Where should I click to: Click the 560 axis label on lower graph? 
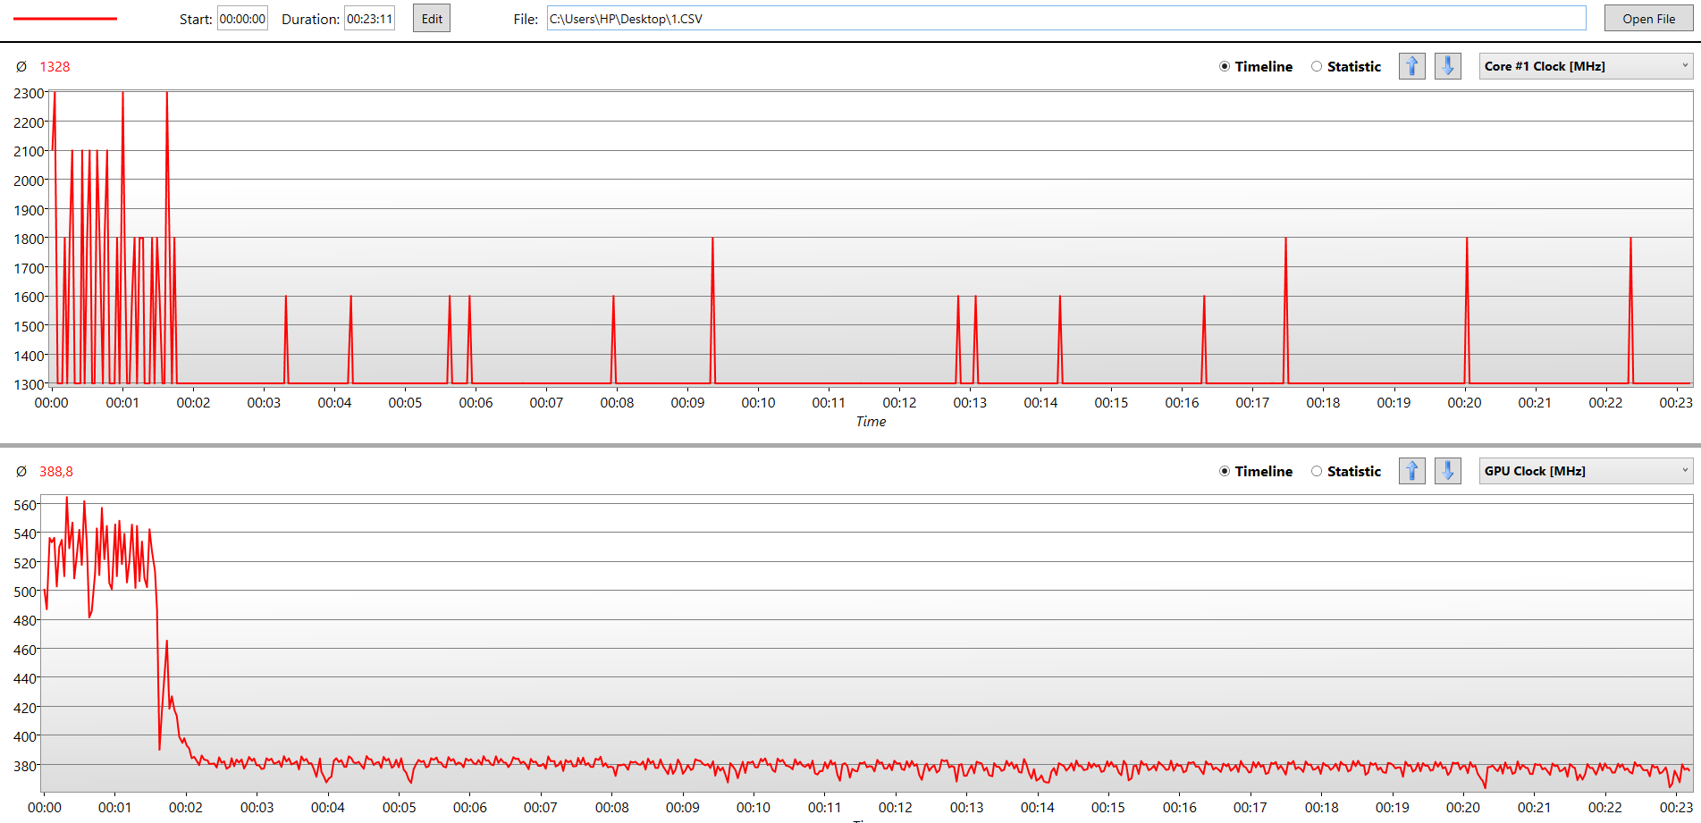point(25,505)
